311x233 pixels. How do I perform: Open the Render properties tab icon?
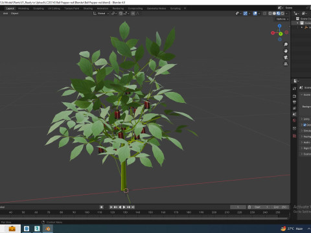pyautogui.click(x=294, y=96)
